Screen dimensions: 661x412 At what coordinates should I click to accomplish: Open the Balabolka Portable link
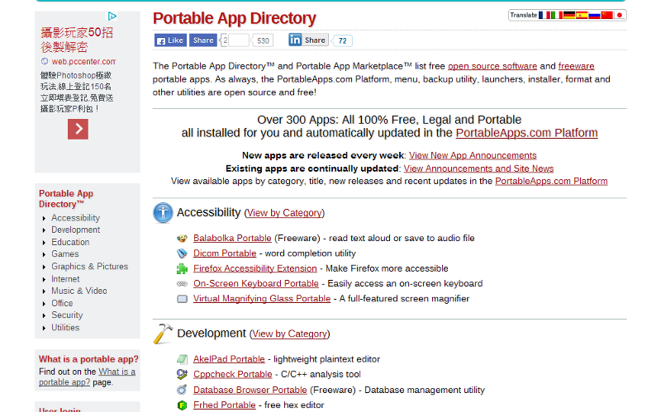(232, 238)
